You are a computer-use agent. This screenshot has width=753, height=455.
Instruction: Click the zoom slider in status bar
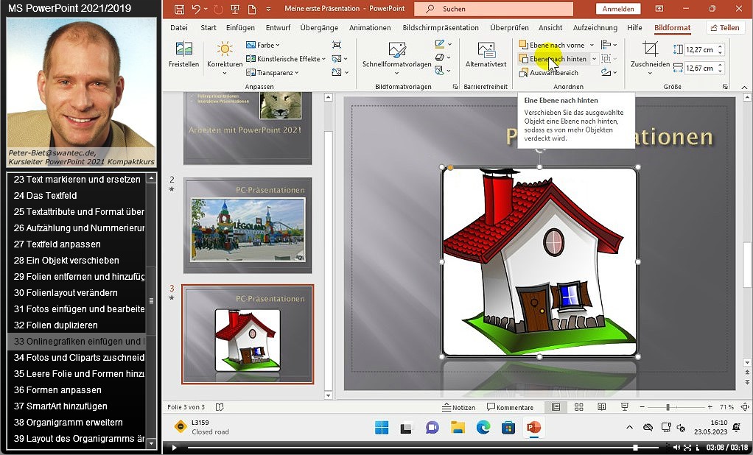(x=668, y=407)
